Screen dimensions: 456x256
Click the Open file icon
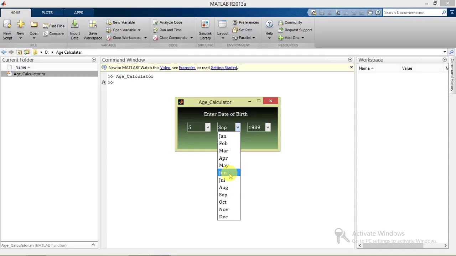[x=34, y=25]
